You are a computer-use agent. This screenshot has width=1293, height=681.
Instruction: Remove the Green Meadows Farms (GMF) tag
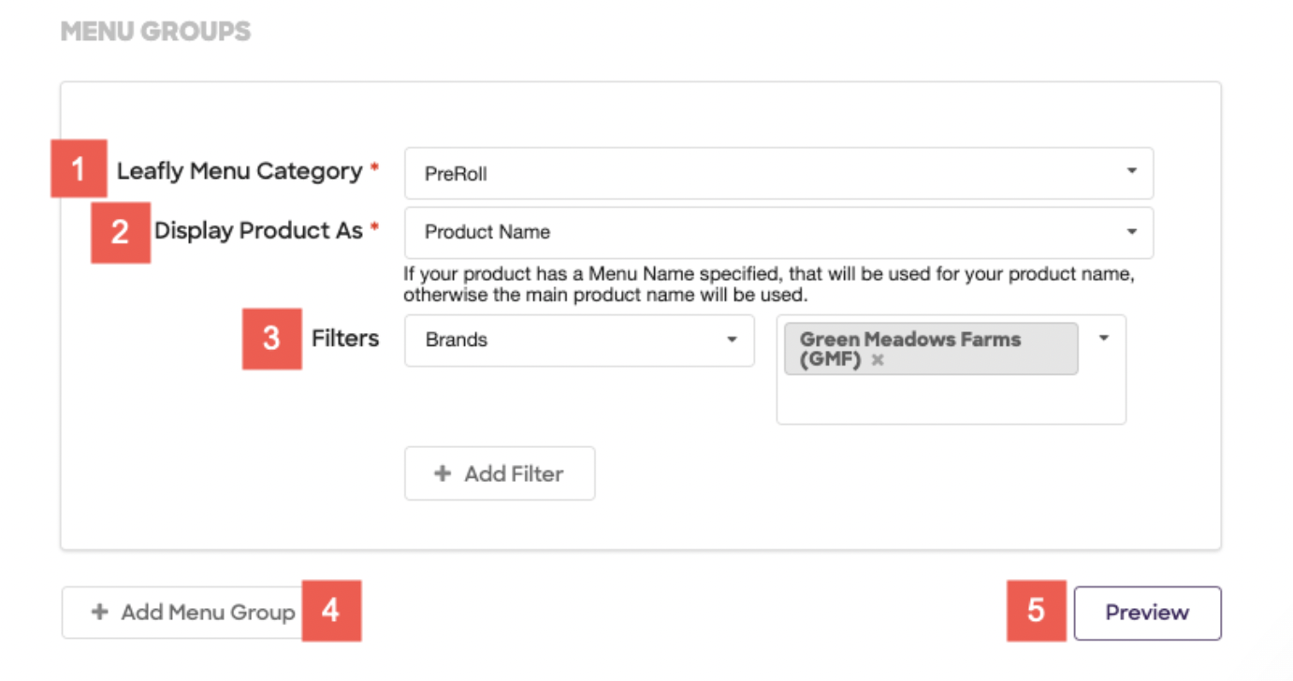point(878,360)
